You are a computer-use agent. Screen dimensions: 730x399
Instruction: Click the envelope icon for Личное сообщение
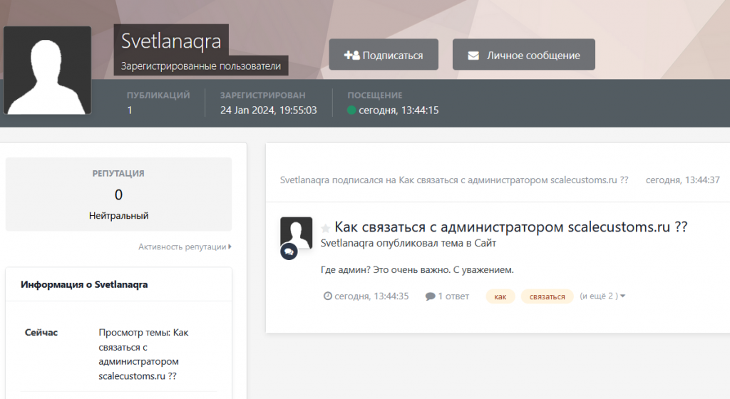[473, 55]
